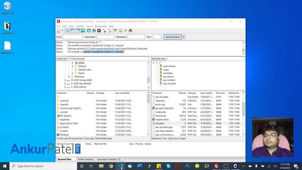This screenshot has width=302, height=170.
Task: Open the Site Manager dropdown arrow
Action: [62, 31]
